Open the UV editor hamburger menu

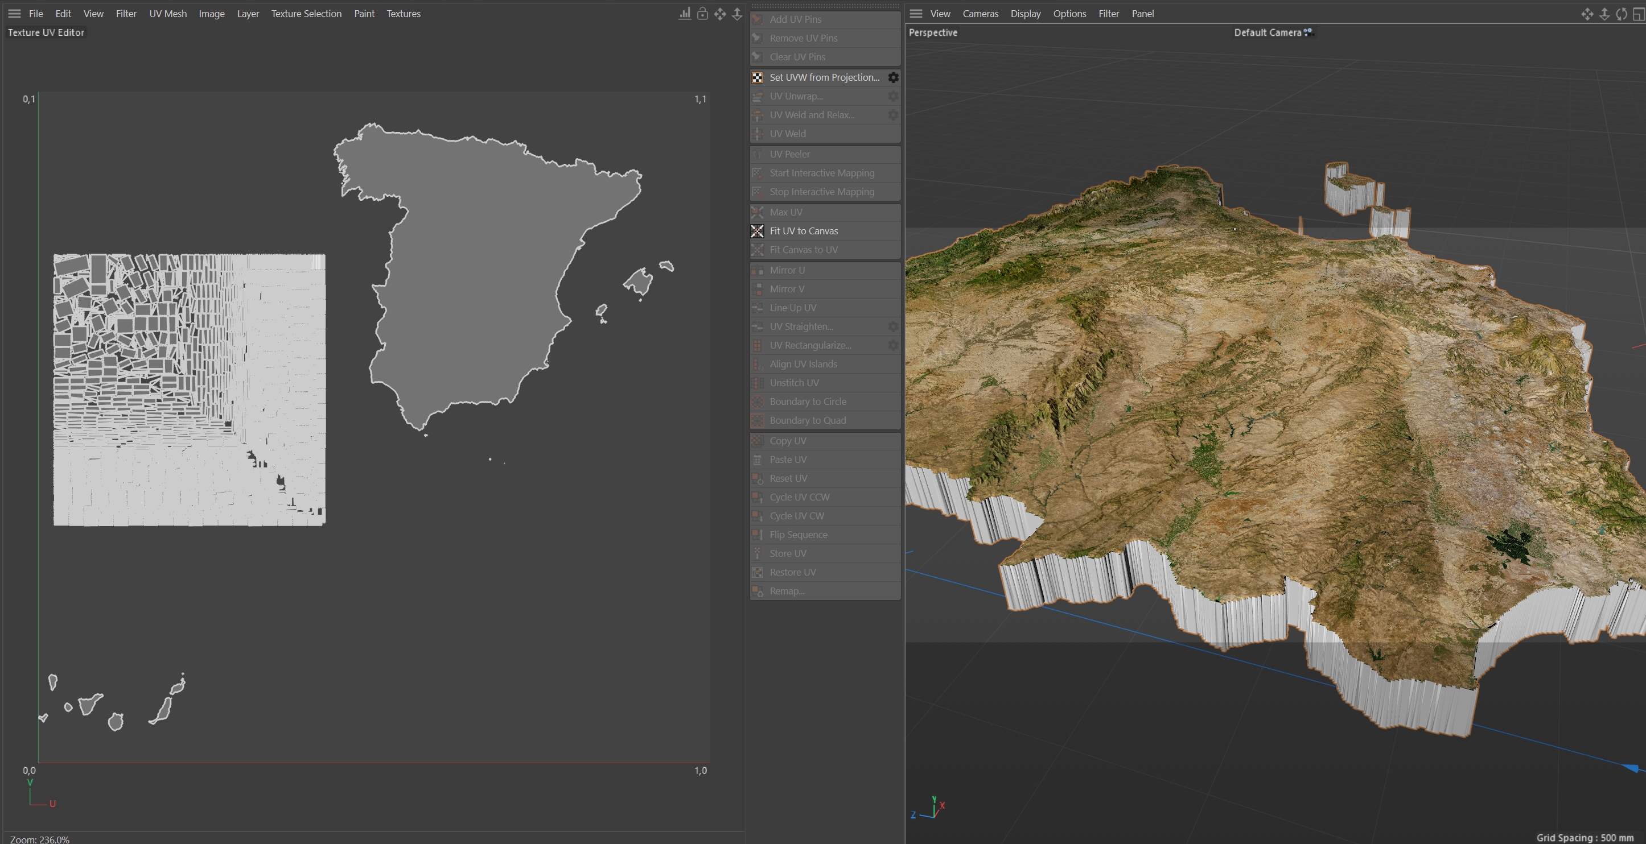pyautogui.click(x=14, y=14)
